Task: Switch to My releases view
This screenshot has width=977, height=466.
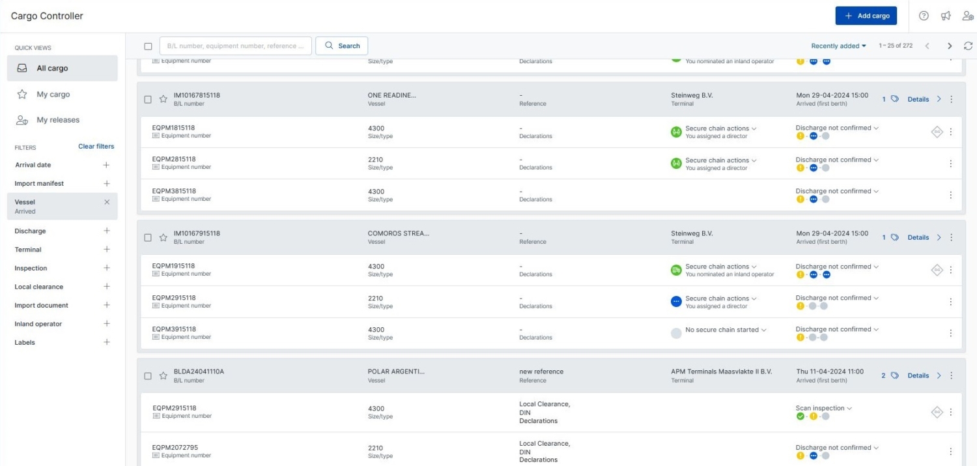Action: [57, 120]
